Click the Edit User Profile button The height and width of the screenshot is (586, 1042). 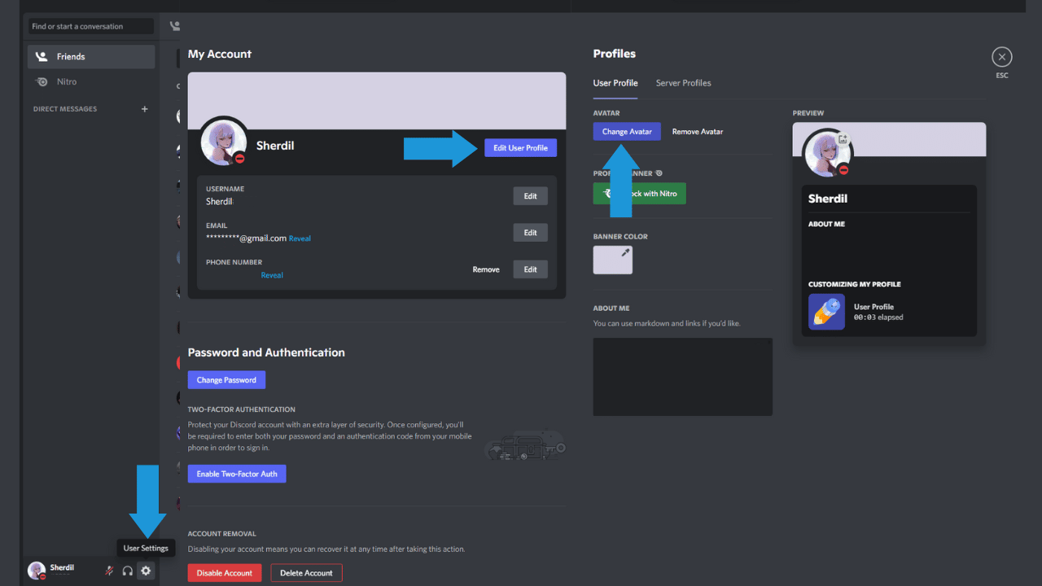point(520,147)
